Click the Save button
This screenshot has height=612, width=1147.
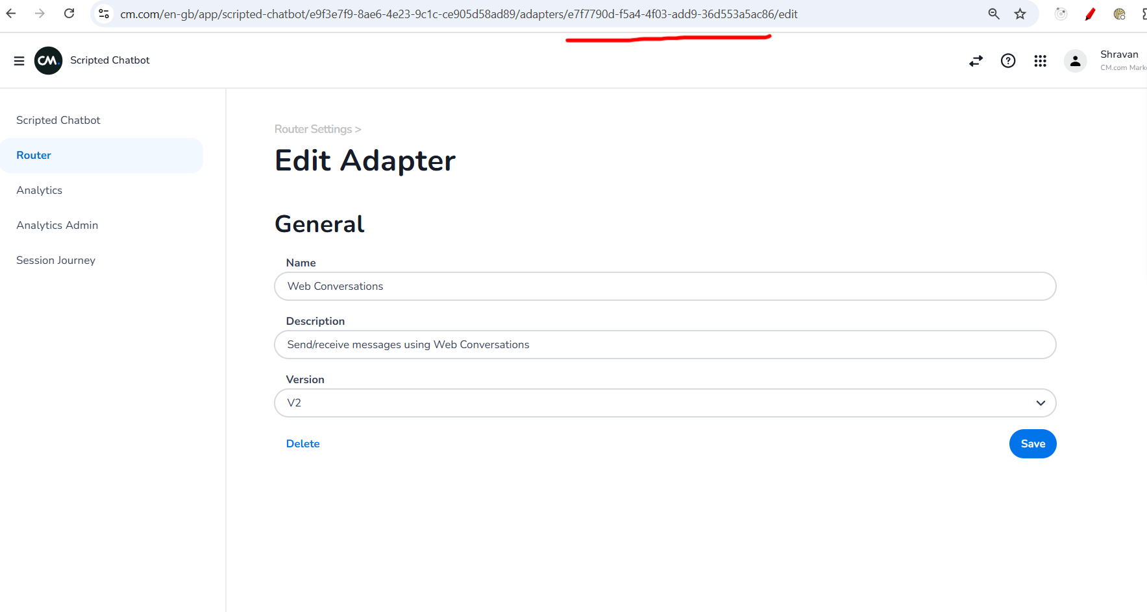pos(1033,444)
